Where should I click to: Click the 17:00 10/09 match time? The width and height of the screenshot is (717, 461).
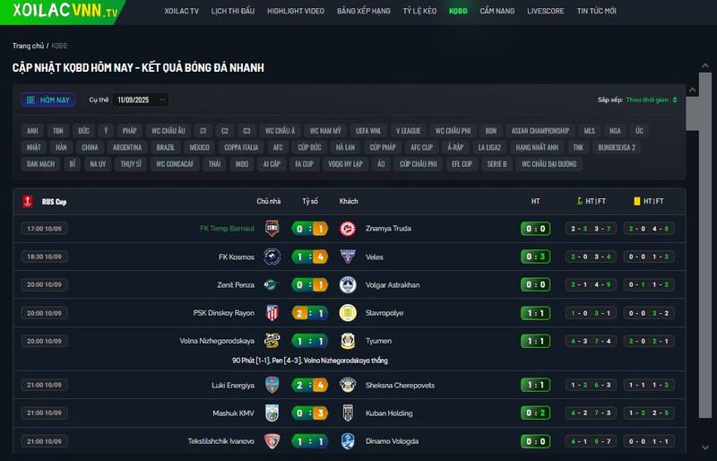pos(44,229)
